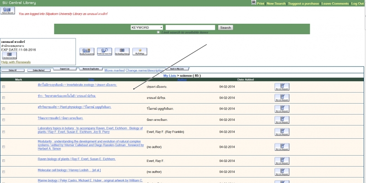Click My List Request for นิตยา เลาหะจินดา row
Image resolution: width=366 pixels, height=183 pixels.
(282, 120)
